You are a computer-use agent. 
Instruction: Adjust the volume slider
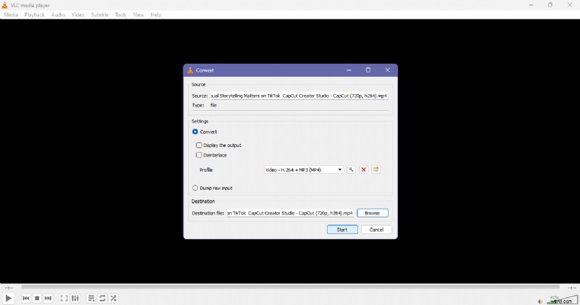click(562, 299)
